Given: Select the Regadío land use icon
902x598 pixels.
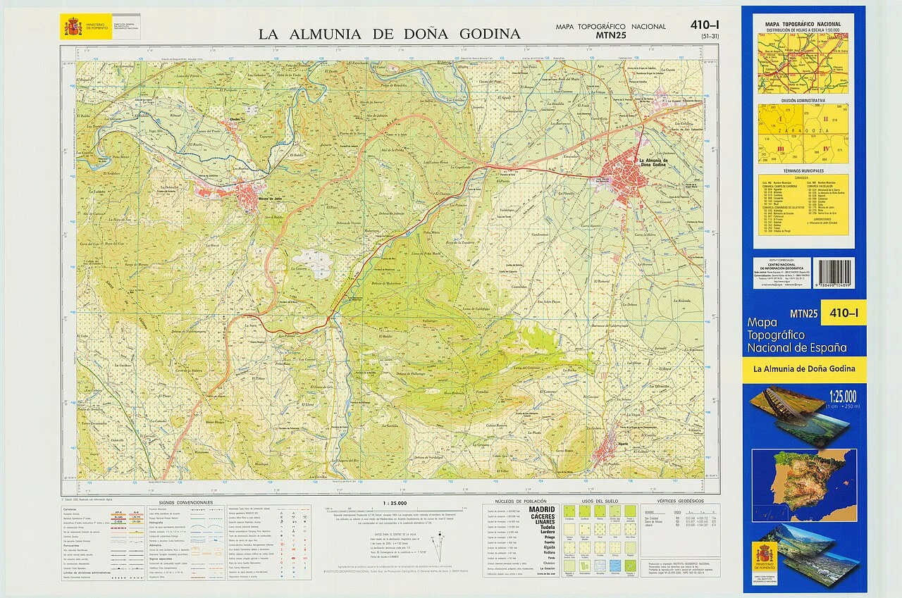Looking at the screenshot, I should 631,547.
